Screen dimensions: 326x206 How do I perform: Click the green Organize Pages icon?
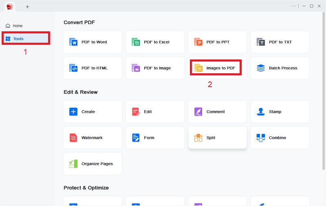73,164
